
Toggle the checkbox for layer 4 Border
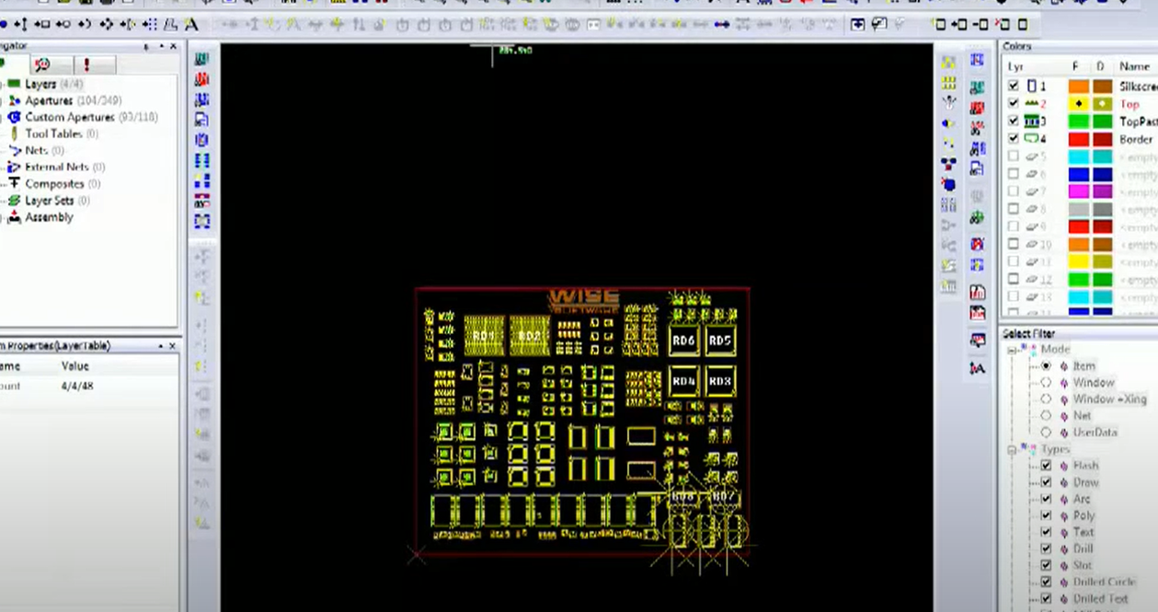click(x=1014, y=139)
